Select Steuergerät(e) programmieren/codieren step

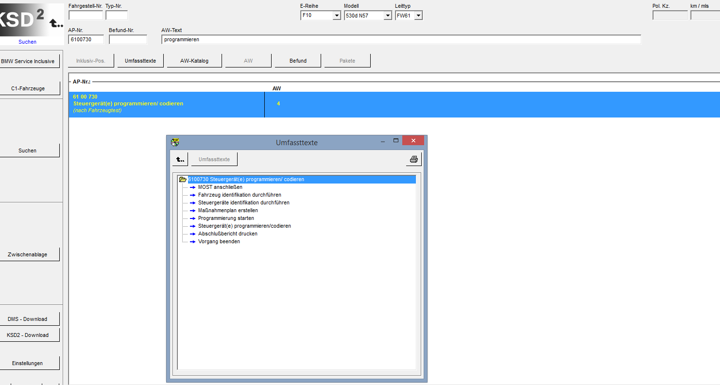point(244,226)
